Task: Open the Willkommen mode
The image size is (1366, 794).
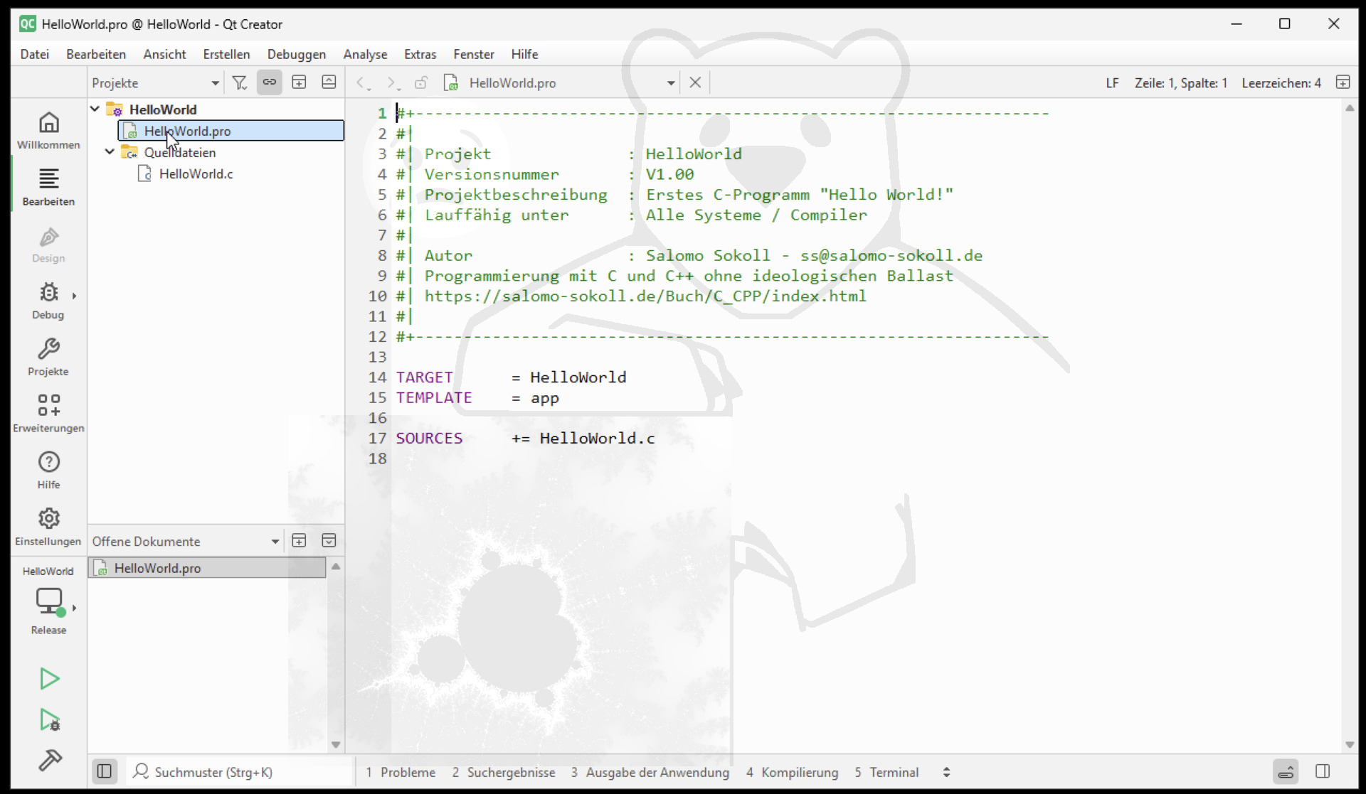Action: [48, 131]
